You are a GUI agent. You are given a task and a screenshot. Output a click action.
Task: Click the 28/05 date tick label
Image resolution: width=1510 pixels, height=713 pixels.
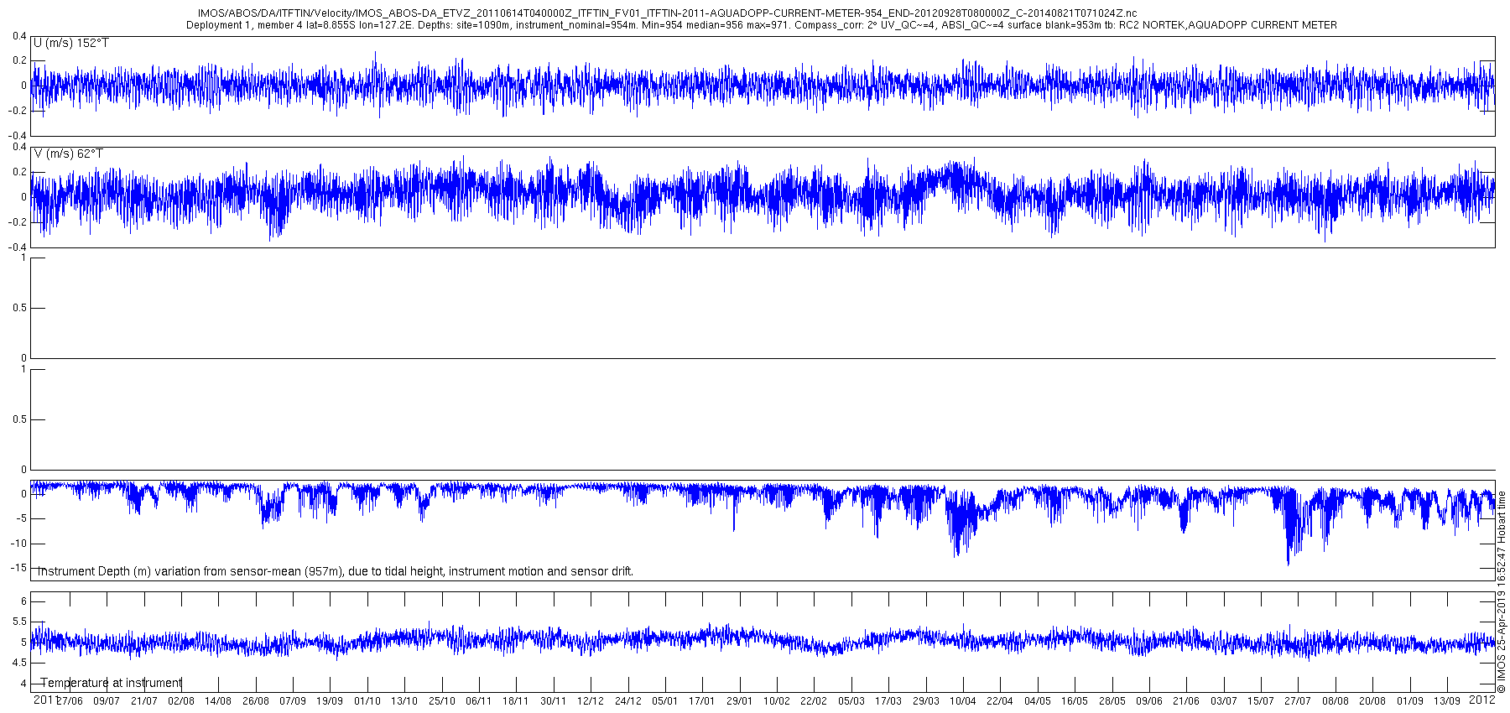[x=1112, y=701]
